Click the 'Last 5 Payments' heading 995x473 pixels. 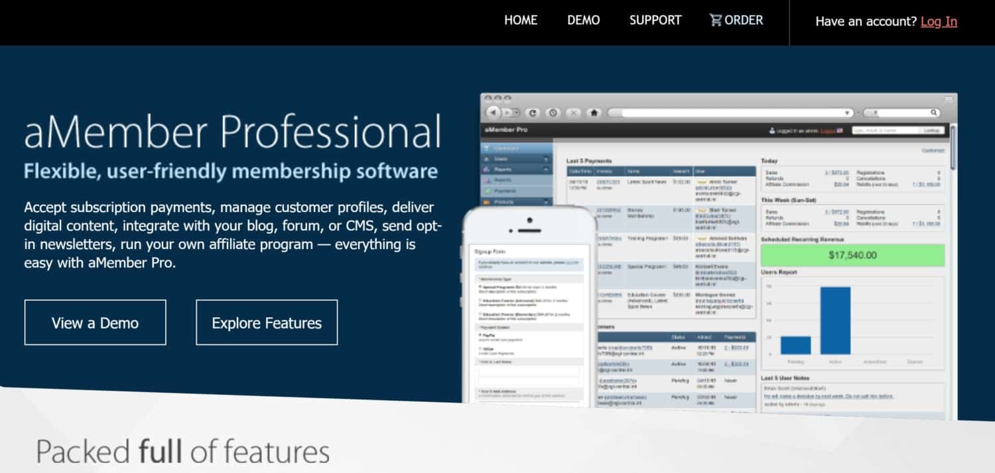[x=589, y=160]
